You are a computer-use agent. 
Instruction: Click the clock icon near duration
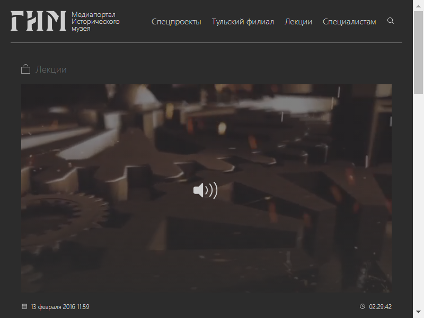pos(363,306)
